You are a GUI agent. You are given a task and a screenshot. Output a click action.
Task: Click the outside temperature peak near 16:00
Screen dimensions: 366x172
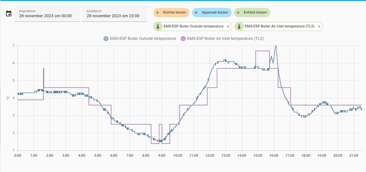[276, 46]
